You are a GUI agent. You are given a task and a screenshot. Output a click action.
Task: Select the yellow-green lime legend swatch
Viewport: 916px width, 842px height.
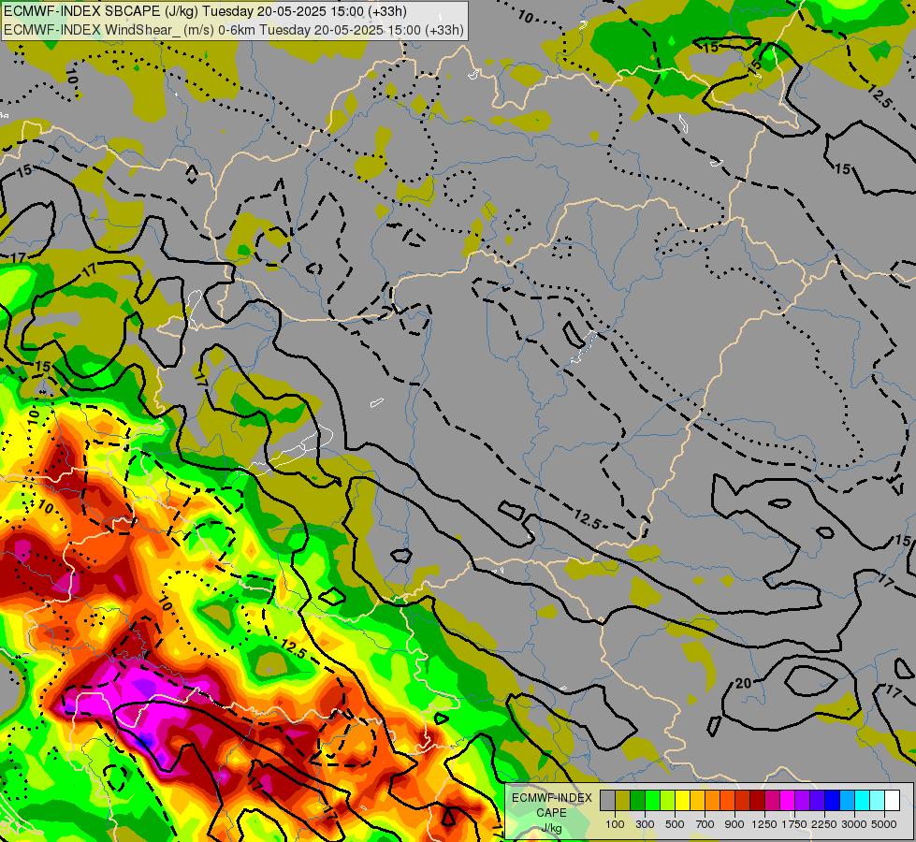[668, 800]
